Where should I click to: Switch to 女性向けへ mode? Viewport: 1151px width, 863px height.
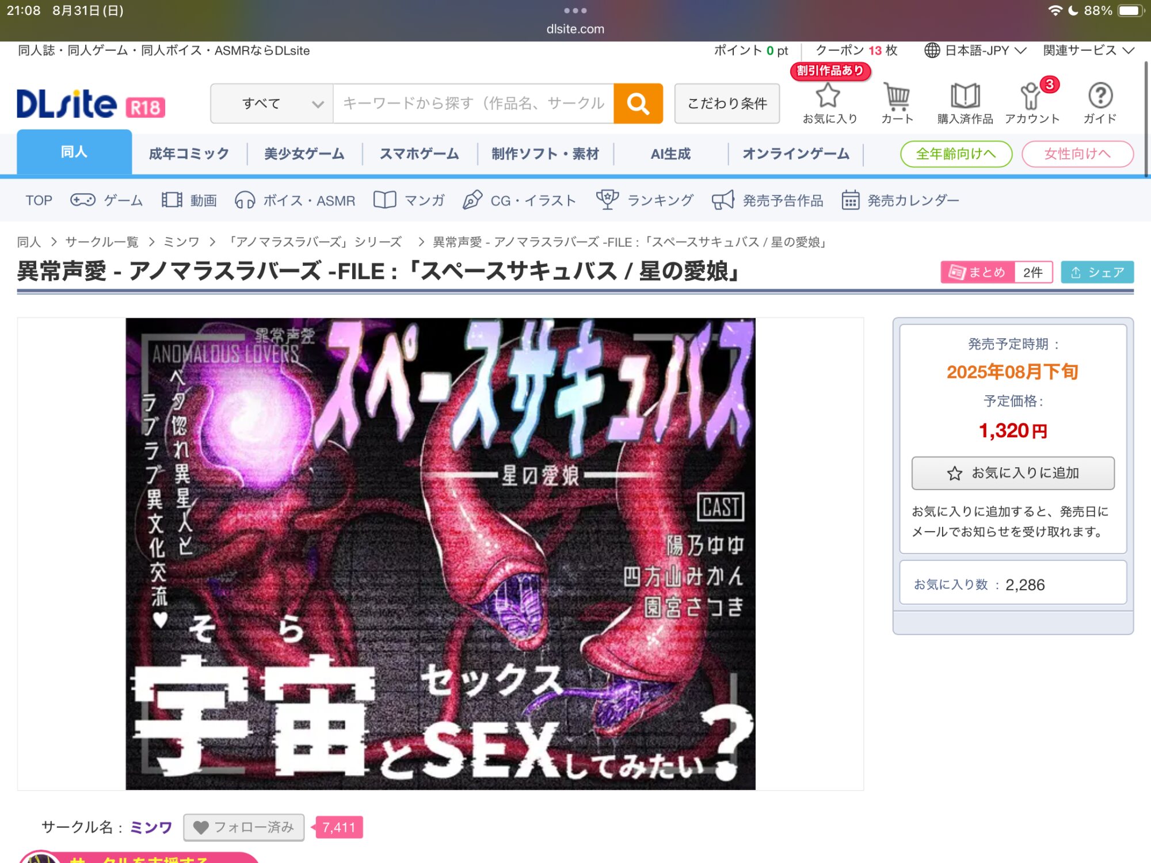point(1077,154)
